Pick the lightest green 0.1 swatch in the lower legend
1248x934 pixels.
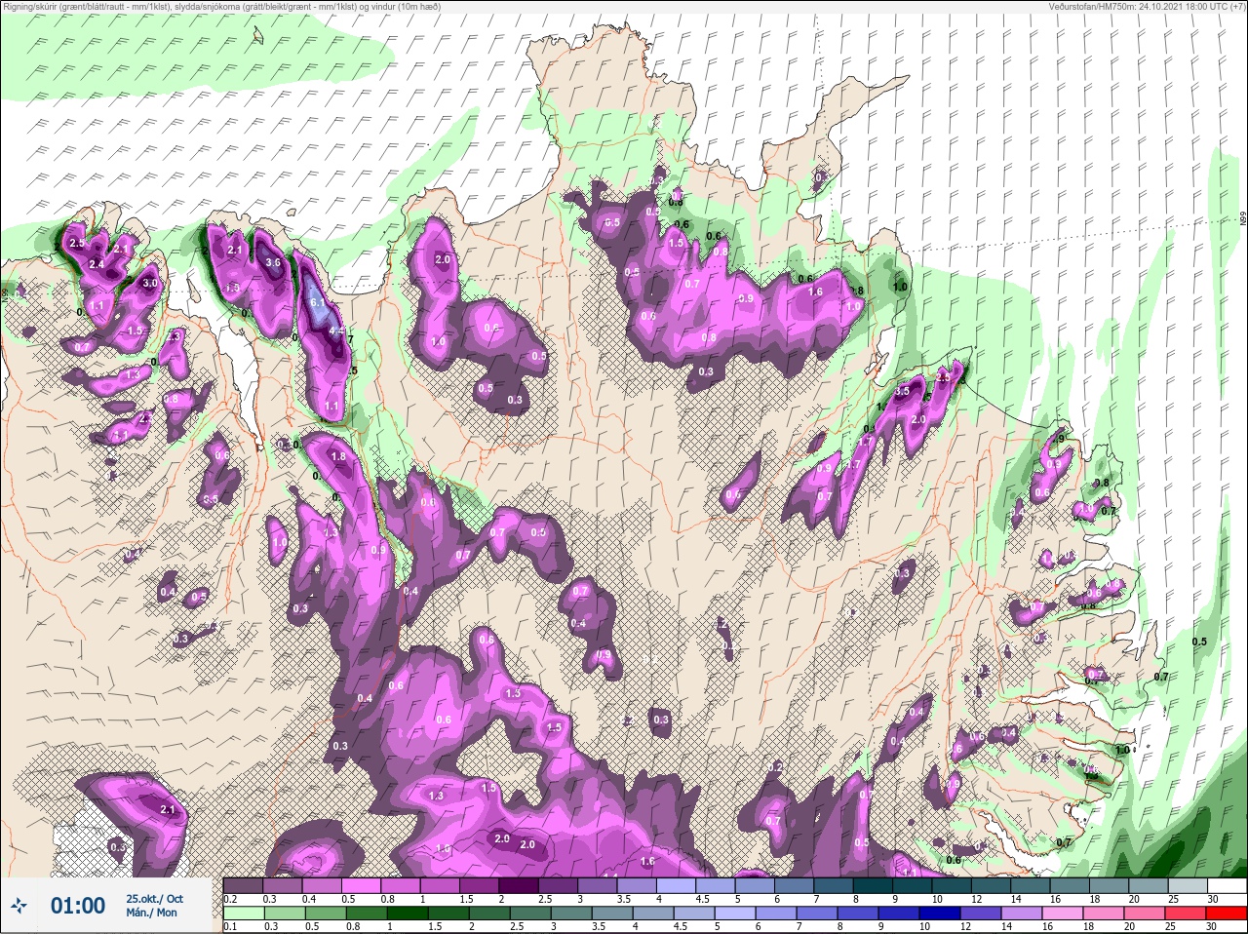[243, 913]
